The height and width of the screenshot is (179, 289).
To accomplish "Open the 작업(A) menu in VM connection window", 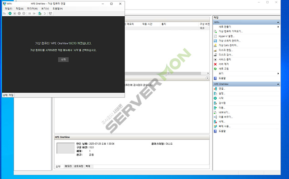I will click(19, 9).
